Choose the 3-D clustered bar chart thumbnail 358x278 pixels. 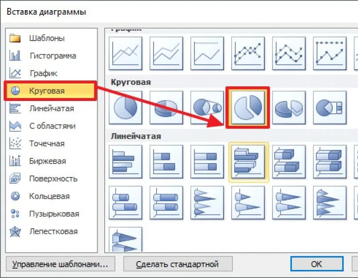click(248, 161)
